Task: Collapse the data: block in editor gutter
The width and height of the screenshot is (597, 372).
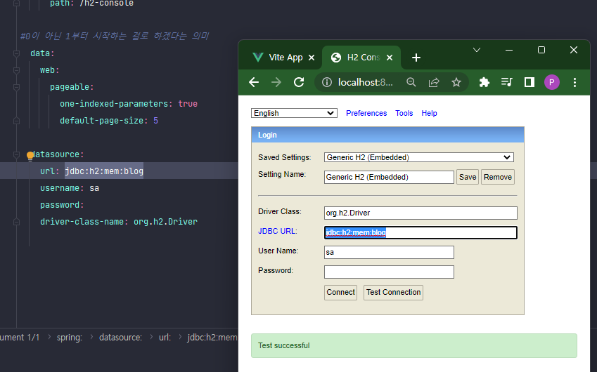Action: point(16,53)
